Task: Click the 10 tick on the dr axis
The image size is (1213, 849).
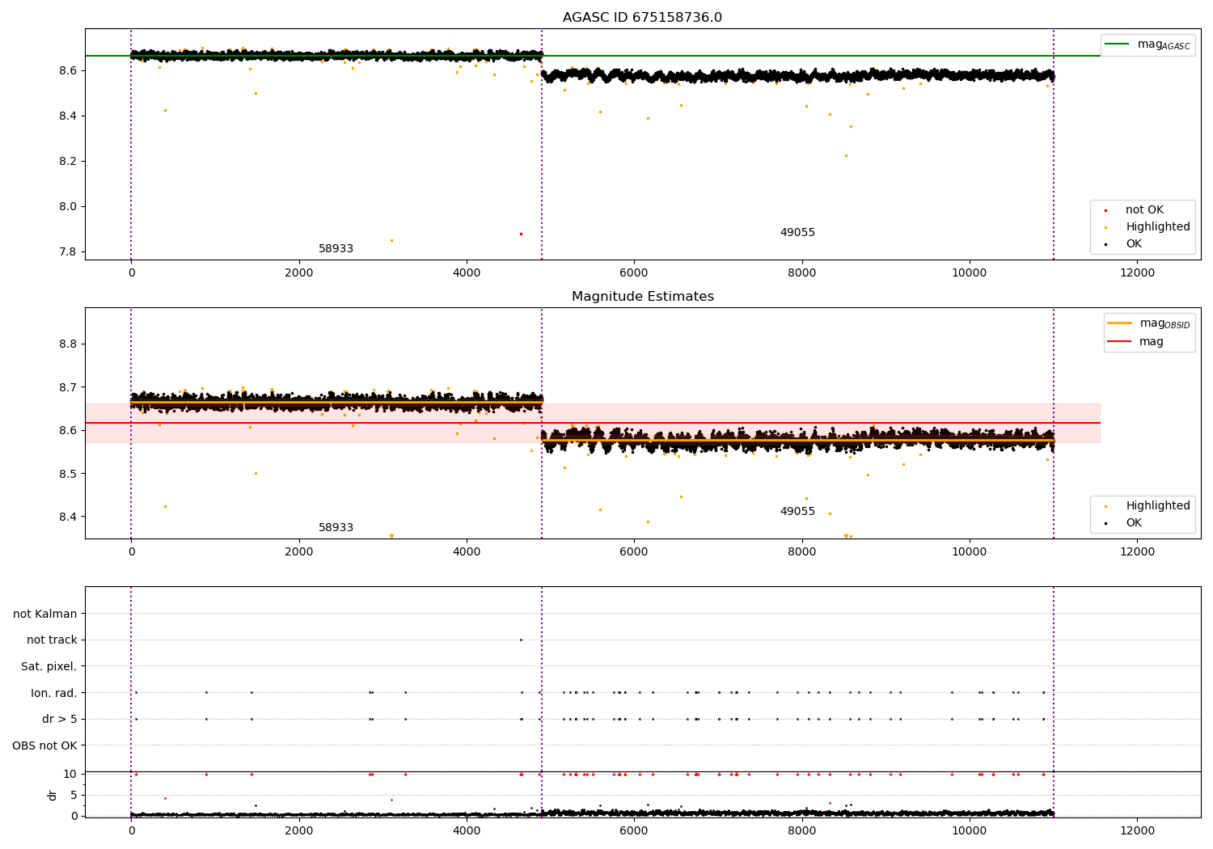Action: [70, 775]
